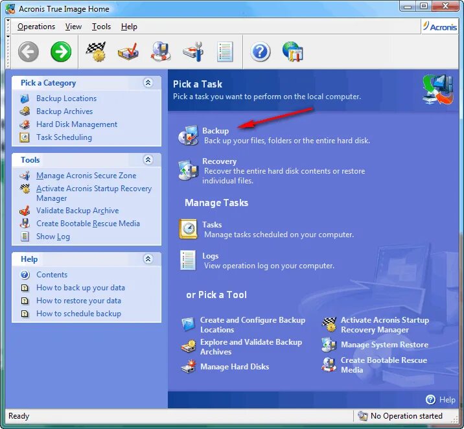Click the Manage System Restore icon
Viewport: 464px width, 429px height.
[x=329, y=345]
